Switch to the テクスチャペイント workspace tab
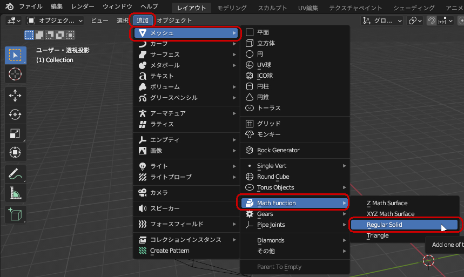Viewport: 464px width, 277px height. [x=355, y=8]
